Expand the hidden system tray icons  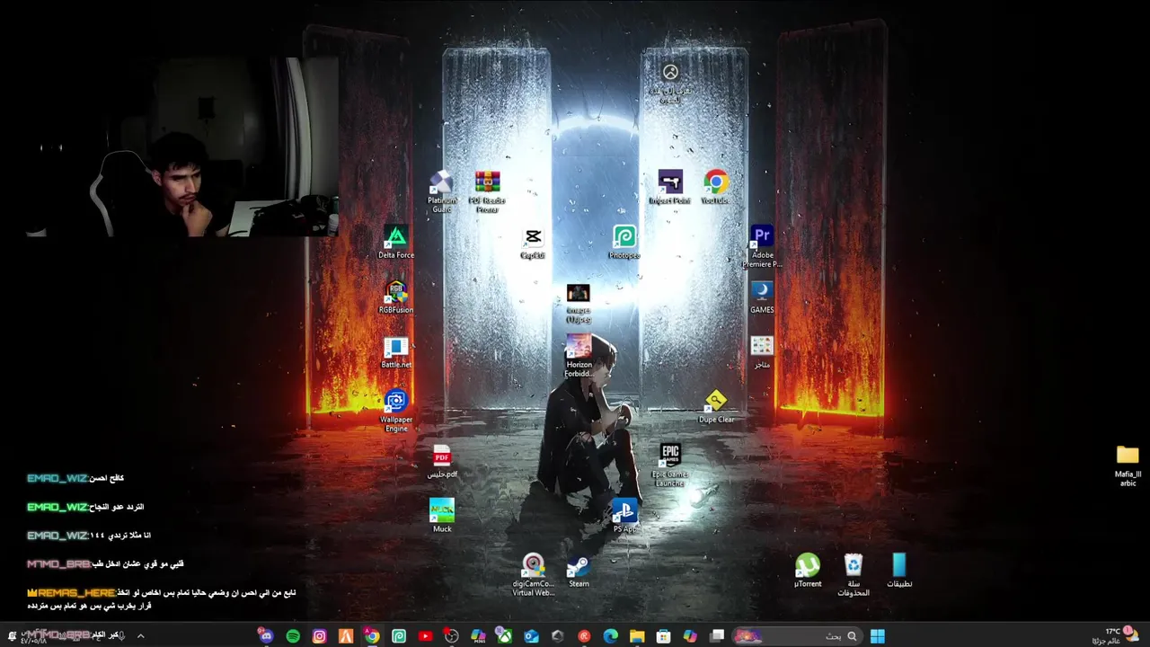(140, 636)
